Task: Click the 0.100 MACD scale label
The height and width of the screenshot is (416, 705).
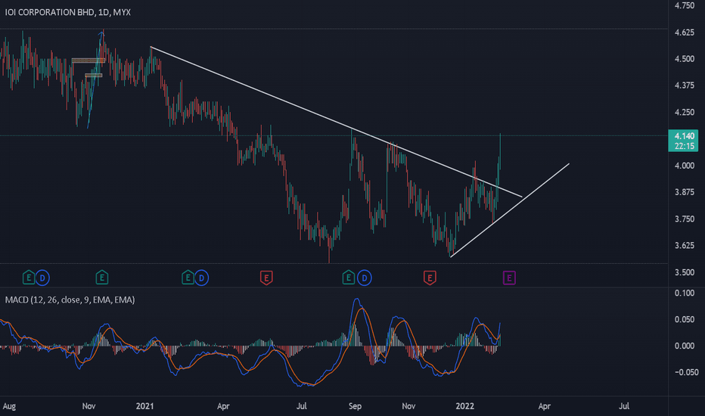Action: (685, 293)
